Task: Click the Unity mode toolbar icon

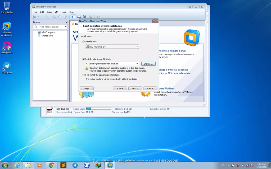Action: [90, 17]
